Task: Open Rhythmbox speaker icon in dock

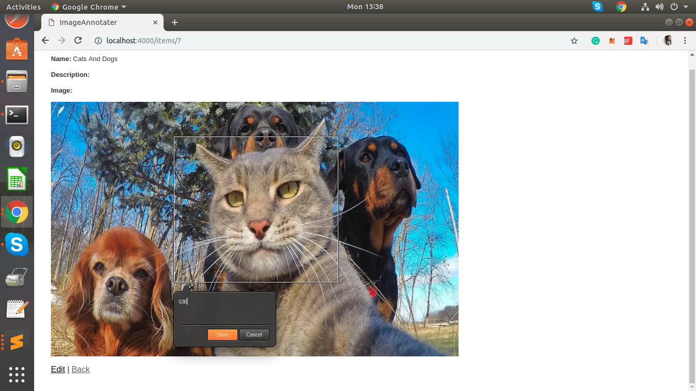Action: pyautogui.click(x=17, y=147)
